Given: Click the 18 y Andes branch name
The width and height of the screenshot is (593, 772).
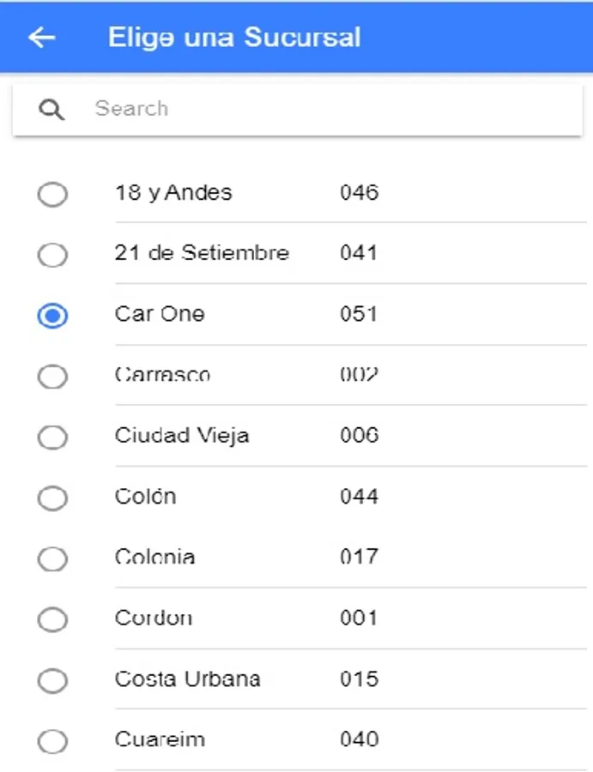Looking at the screenshot, I should 173,192.
